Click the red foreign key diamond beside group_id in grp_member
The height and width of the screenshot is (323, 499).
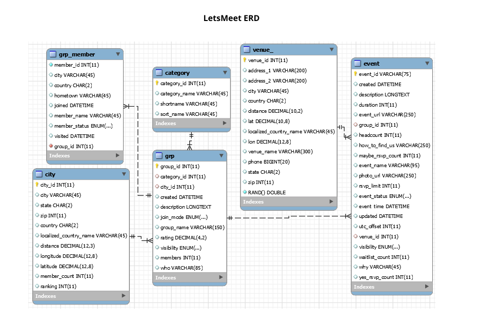pos(50,146)
